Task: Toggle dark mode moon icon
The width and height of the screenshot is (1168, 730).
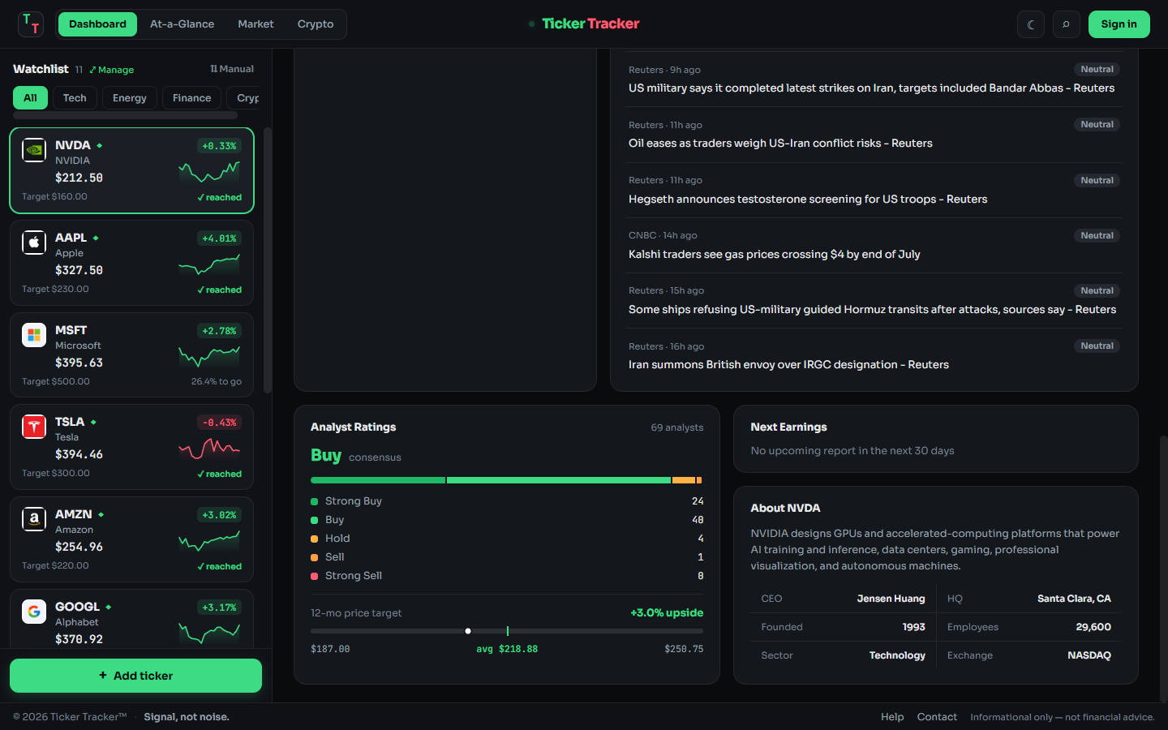Action: tap(1031, 24)
